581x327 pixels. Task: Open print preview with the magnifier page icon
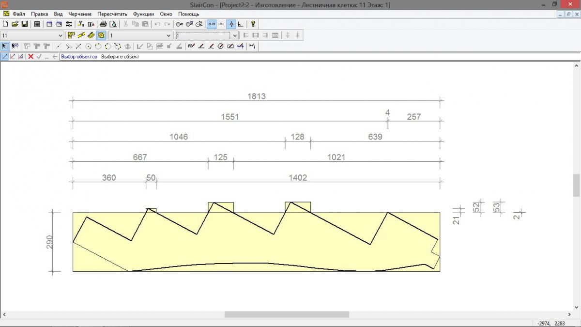[x=113, y=24]
